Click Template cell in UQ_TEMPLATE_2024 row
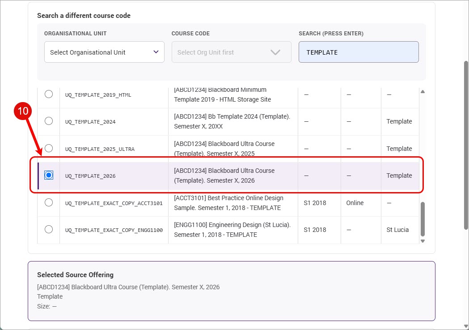 (399, 121)
